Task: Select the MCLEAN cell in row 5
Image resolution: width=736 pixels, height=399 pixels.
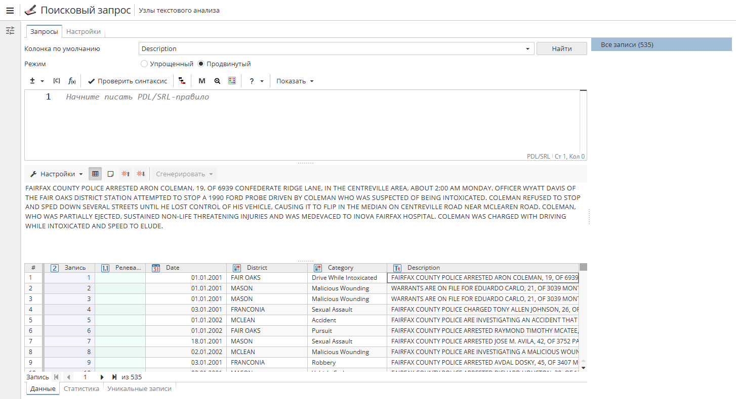Action: (267, 320)
